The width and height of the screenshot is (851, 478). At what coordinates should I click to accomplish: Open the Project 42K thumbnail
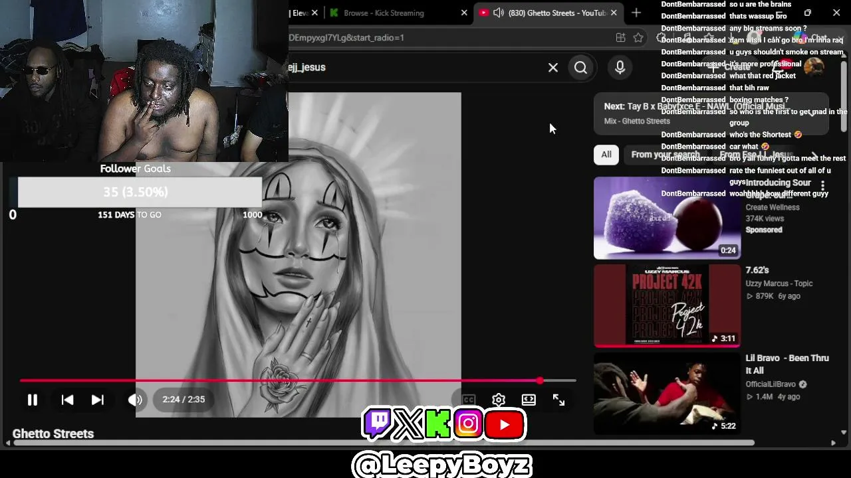click(667, 305)
